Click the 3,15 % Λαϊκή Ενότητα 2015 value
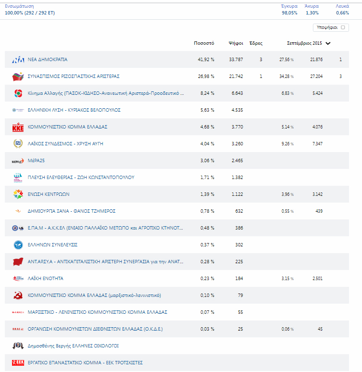362x372 pixels. 288,279
